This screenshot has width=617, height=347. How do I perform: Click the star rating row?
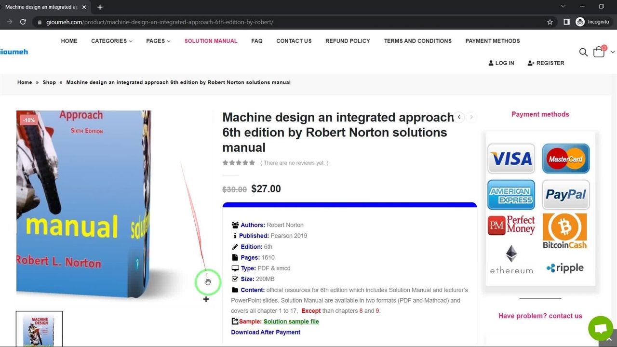tap(239, 163)
